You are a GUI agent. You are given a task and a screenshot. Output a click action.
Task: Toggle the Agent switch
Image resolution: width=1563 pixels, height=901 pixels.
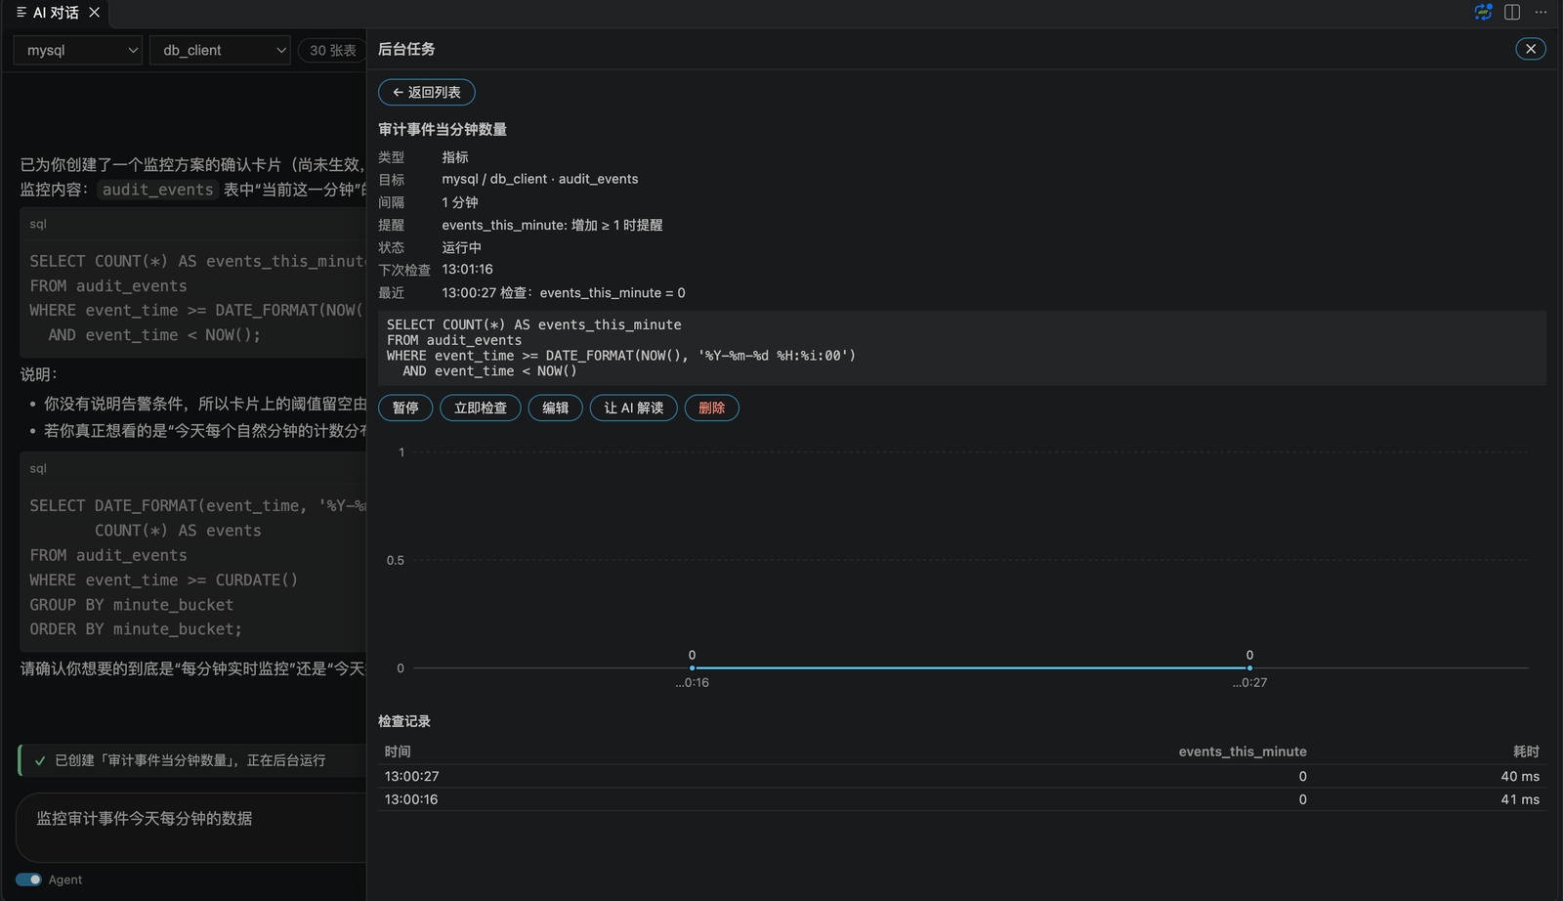tap(28, 880)
